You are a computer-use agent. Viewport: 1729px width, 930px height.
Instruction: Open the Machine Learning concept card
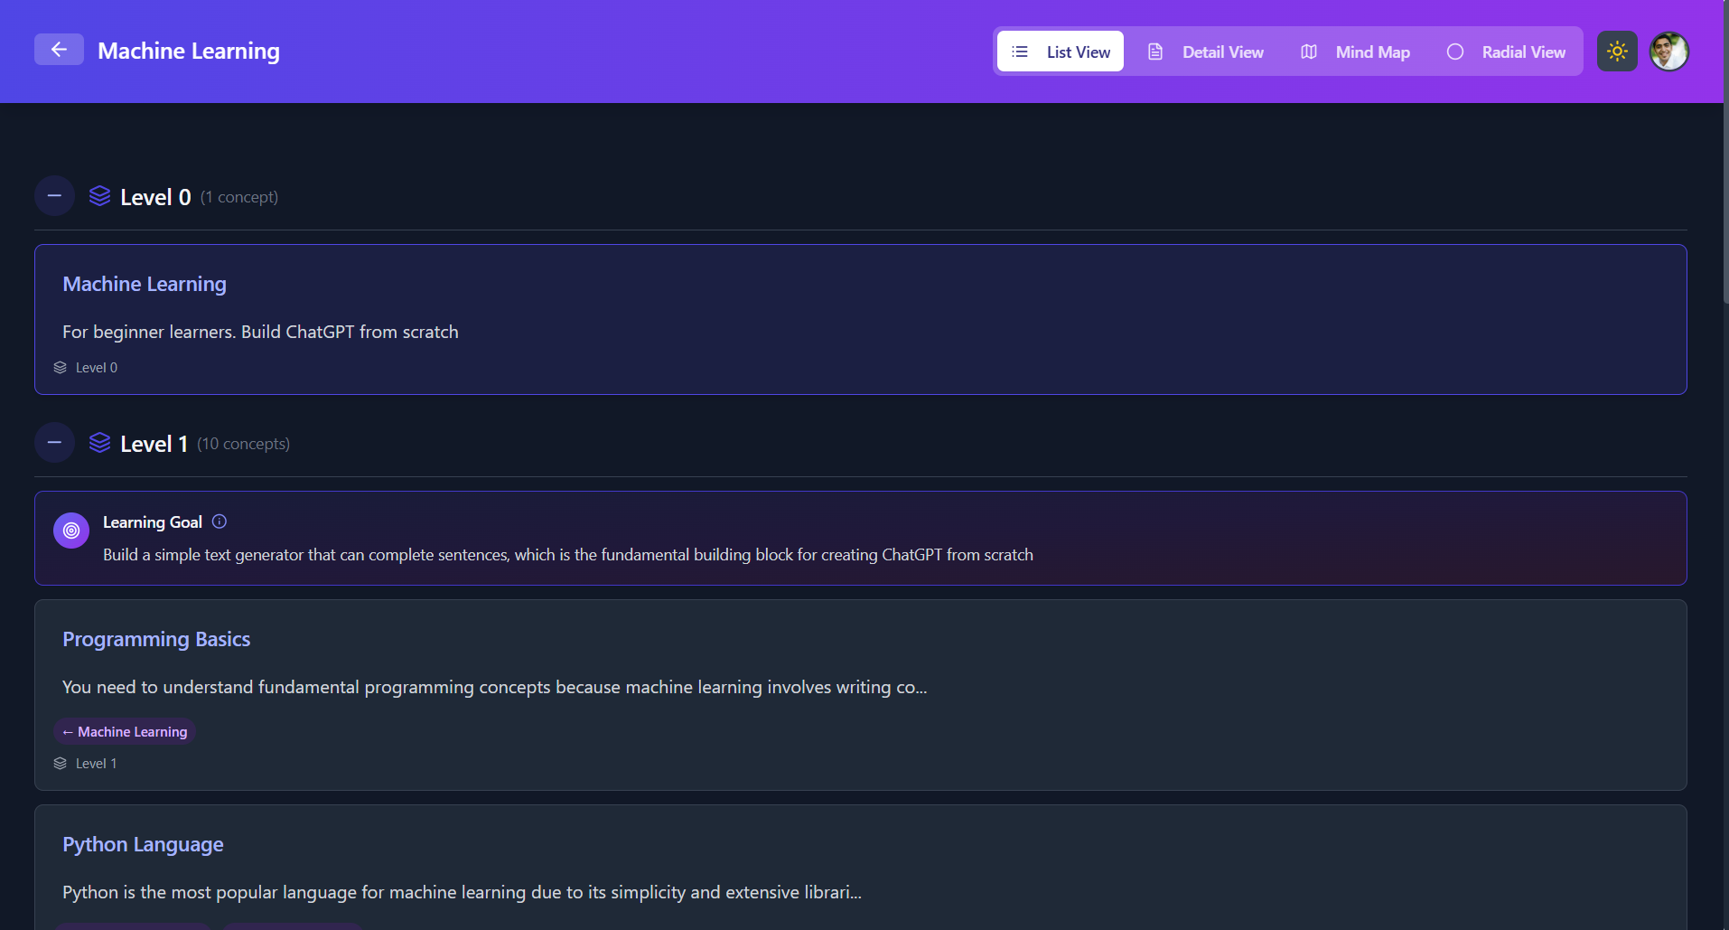(x=145, y=284)
